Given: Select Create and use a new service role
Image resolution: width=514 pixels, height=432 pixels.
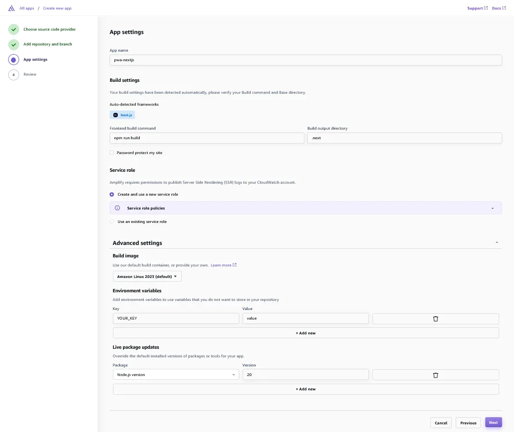Looking at the screenshot, I should [112, 194].
